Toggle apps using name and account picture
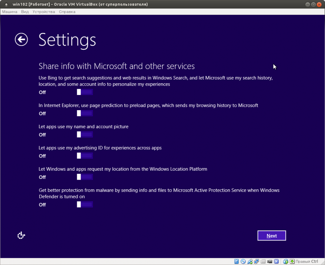 pyautogui.click(x=85, y=135)
